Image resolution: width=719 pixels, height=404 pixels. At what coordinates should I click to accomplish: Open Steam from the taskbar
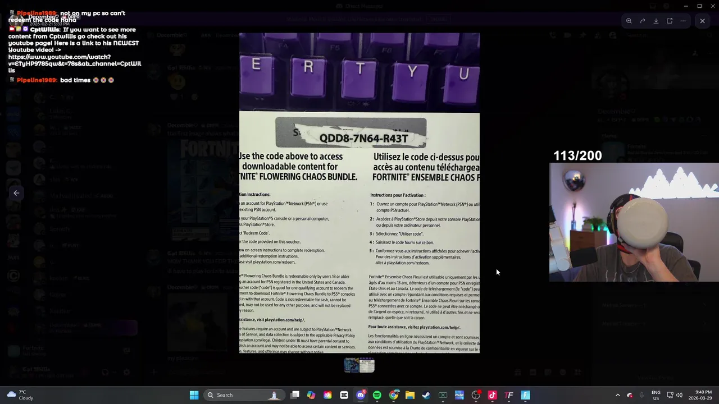click(x=426, y=395)
